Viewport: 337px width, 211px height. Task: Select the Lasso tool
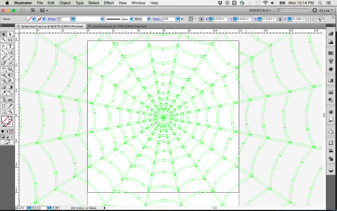[10, 40]
